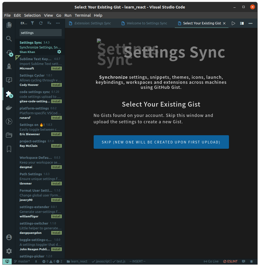Open the Run menu
This screenshot has height=267, width=260.
pos(68,15)
